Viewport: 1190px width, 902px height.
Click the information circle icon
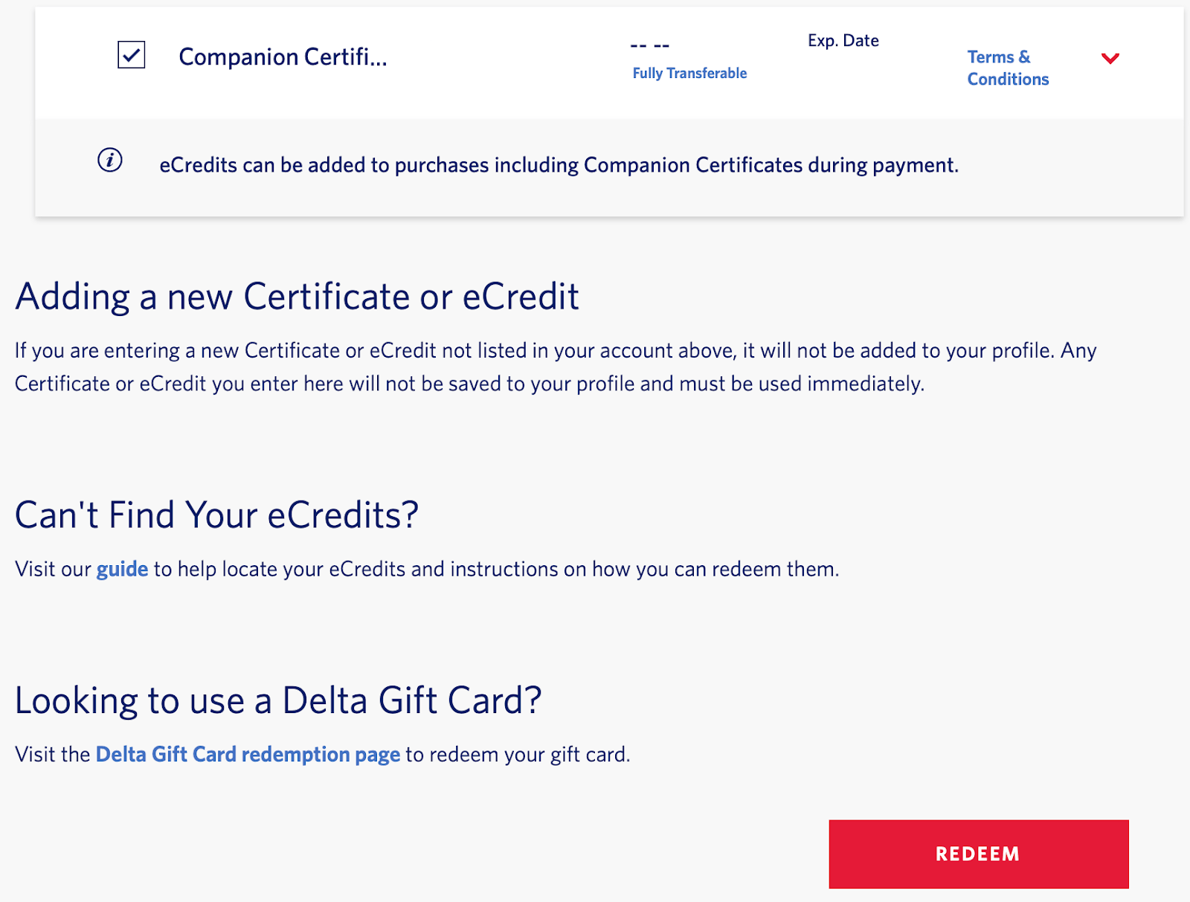pyautogui.click(x=110, y=160)
